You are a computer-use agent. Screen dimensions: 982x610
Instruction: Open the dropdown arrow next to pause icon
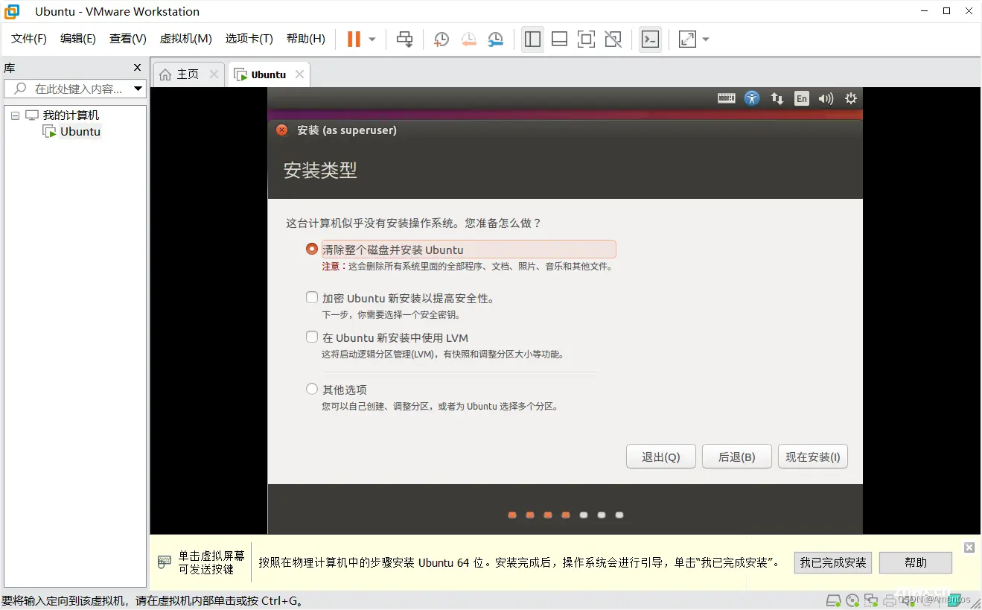click(372, 39)
